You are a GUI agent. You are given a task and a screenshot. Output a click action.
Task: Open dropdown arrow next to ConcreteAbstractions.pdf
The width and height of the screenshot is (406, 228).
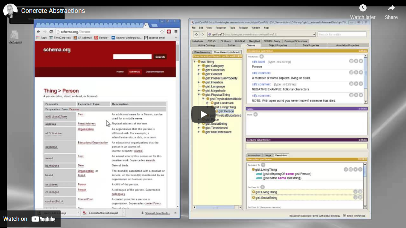[x=124, y=213]
